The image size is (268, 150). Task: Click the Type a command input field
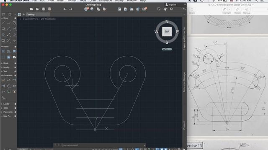click(x=100, y=145)
